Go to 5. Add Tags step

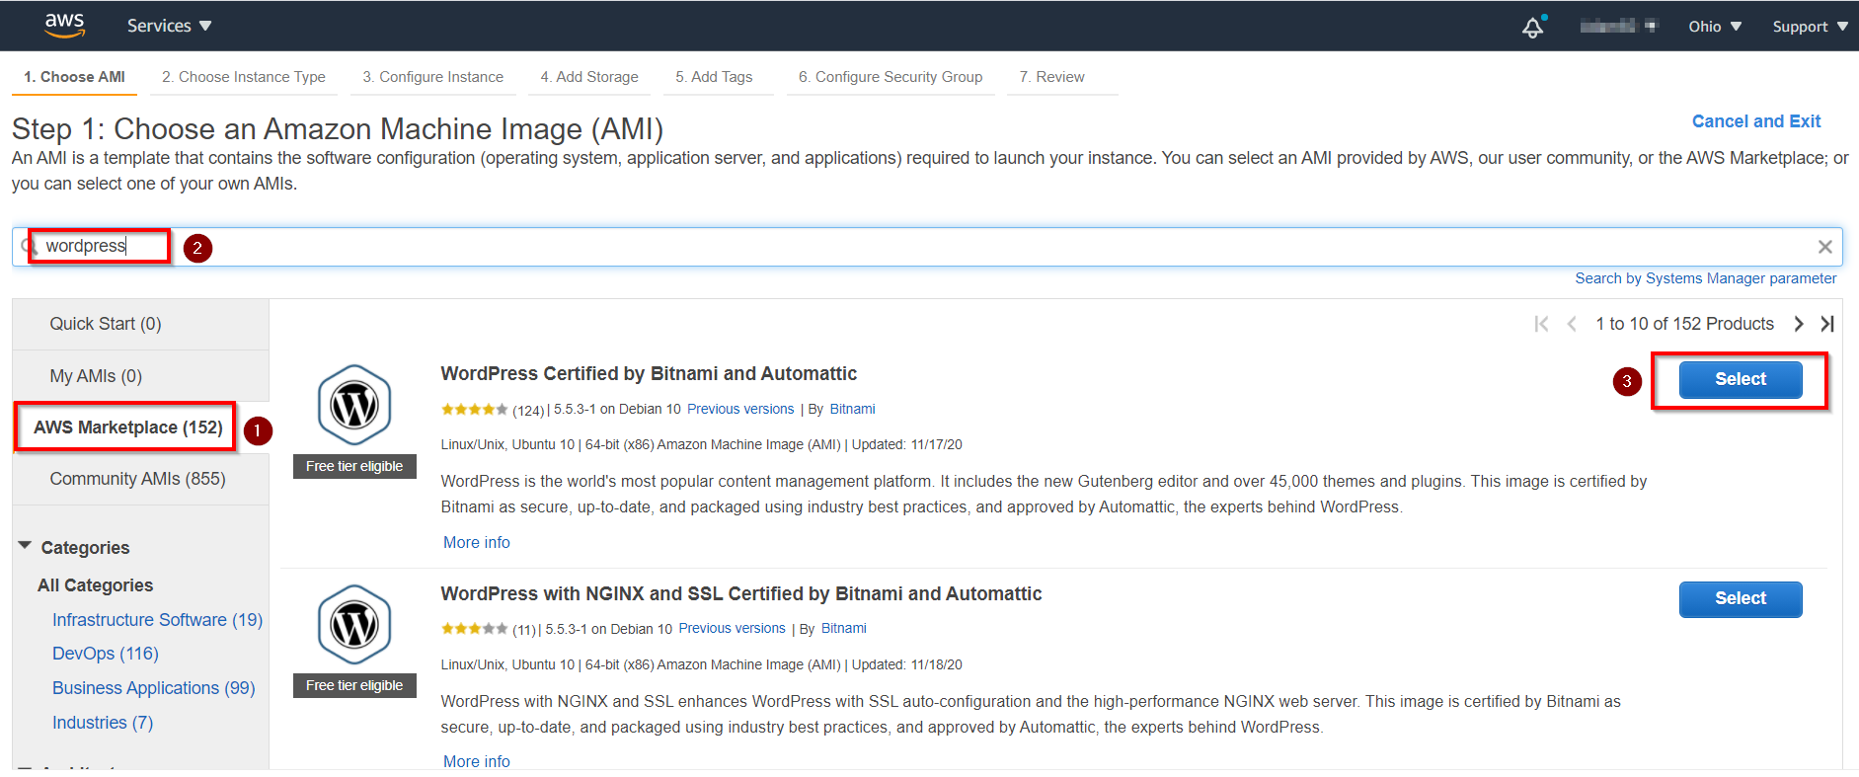pos(714,77)
